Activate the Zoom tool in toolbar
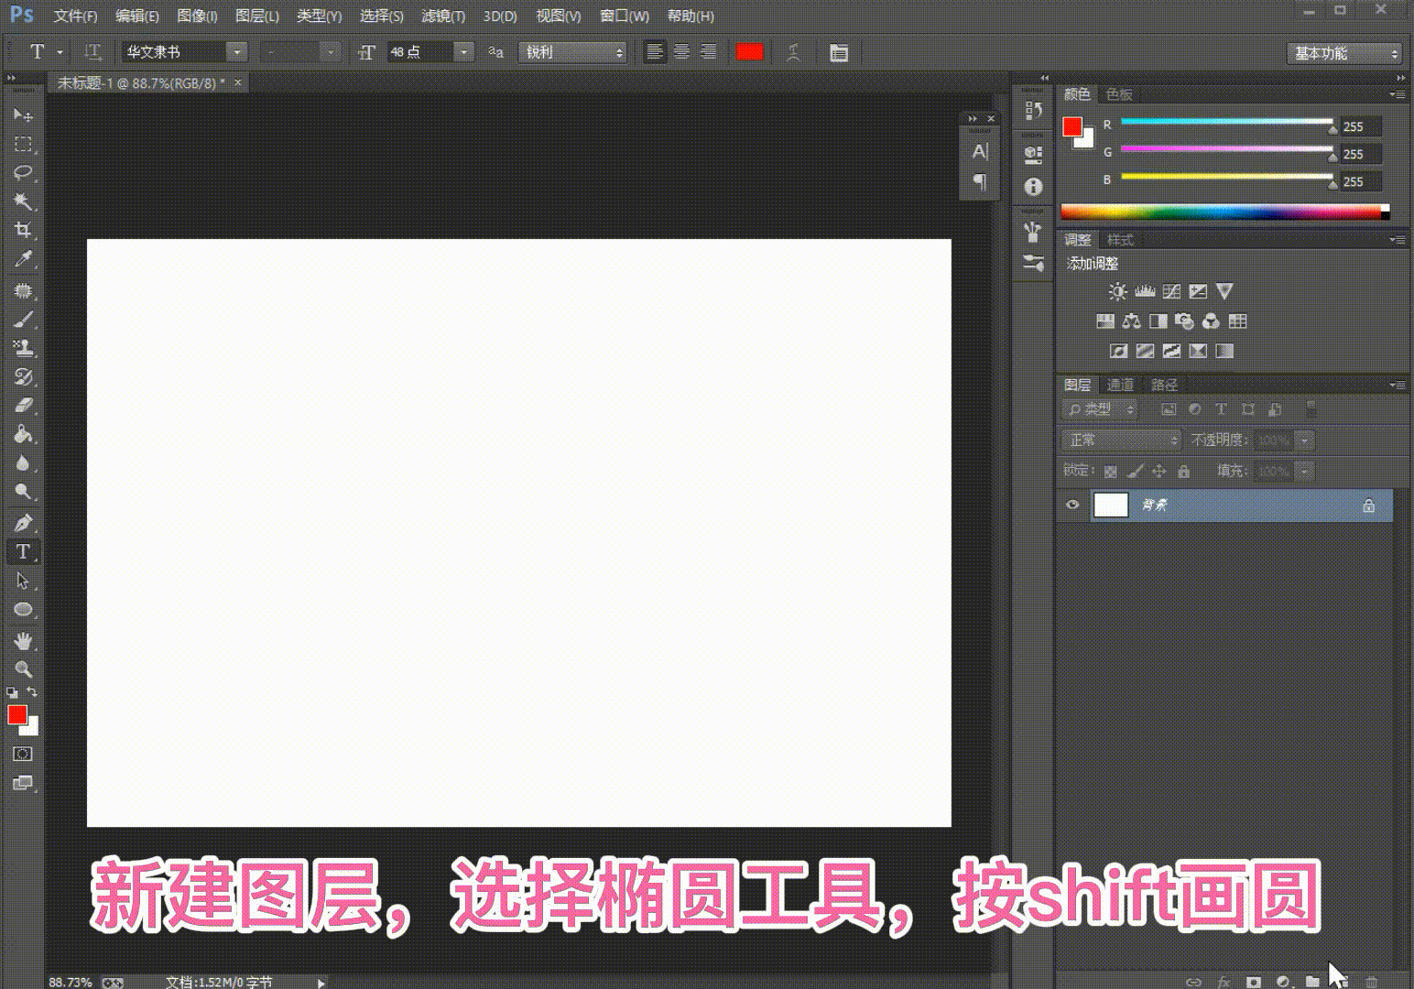 pyautogui.click(x=23, y=669)
